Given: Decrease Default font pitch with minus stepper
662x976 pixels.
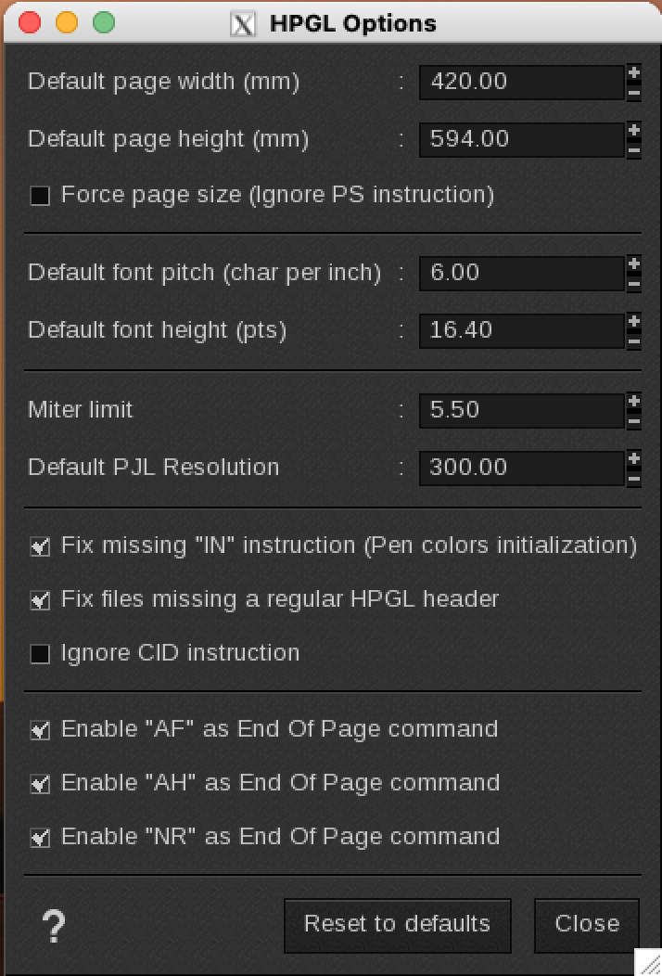Looking at the screenshot, I should tap(634, 282).
